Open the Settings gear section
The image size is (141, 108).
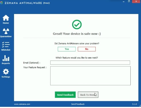[6, 73]
